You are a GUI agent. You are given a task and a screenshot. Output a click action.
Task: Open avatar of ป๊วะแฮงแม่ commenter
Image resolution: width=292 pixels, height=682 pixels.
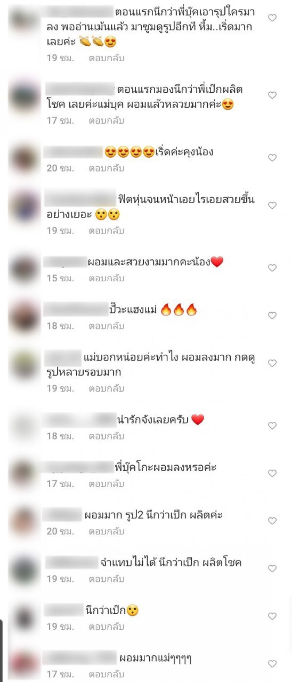tap(24, 317)
